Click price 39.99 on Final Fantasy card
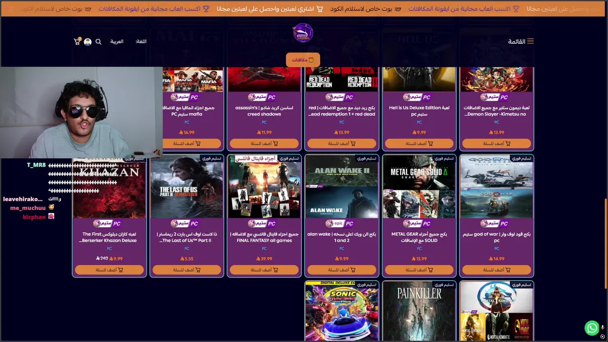 pyautogui.click(x=264, y=259)
